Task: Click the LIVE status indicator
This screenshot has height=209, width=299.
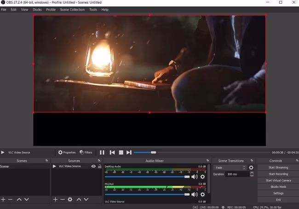Action: coord(206,207)
